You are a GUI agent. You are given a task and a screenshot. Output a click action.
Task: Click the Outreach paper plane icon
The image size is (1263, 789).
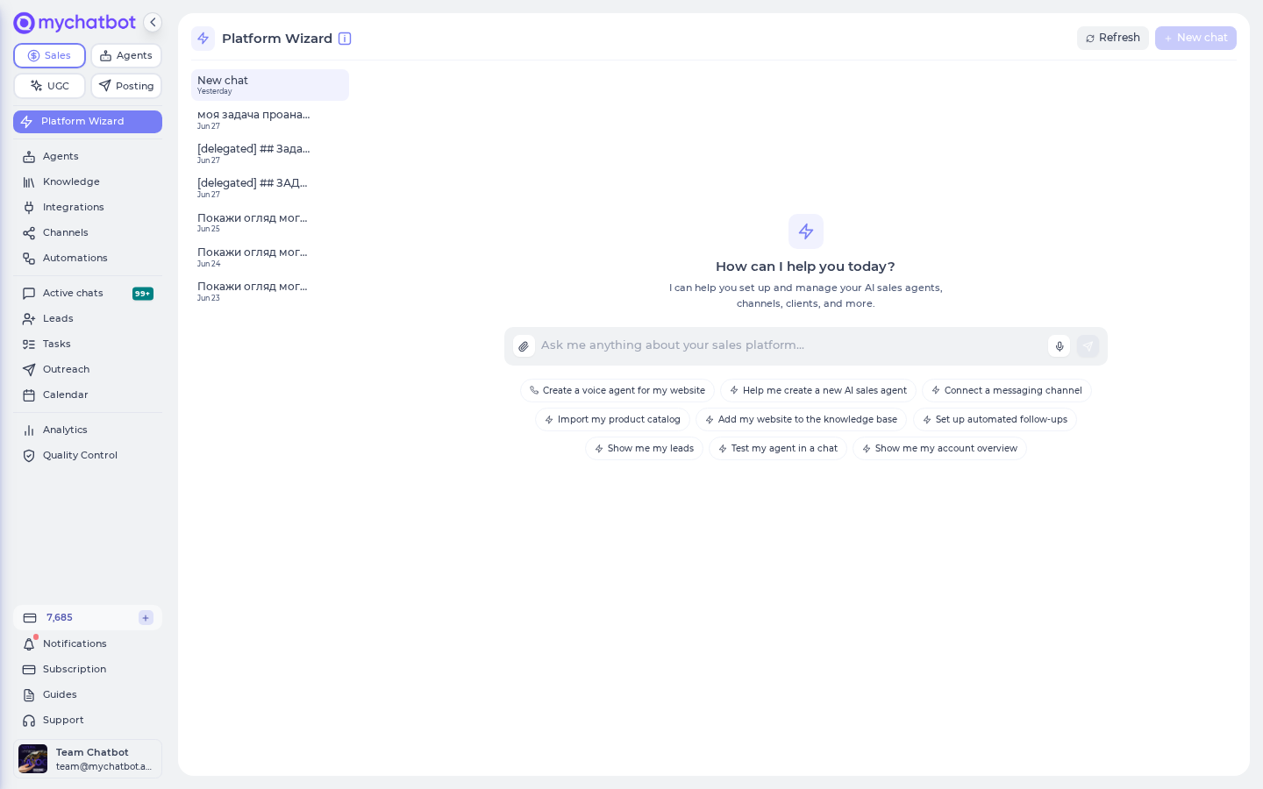click(x=29, y=370)
